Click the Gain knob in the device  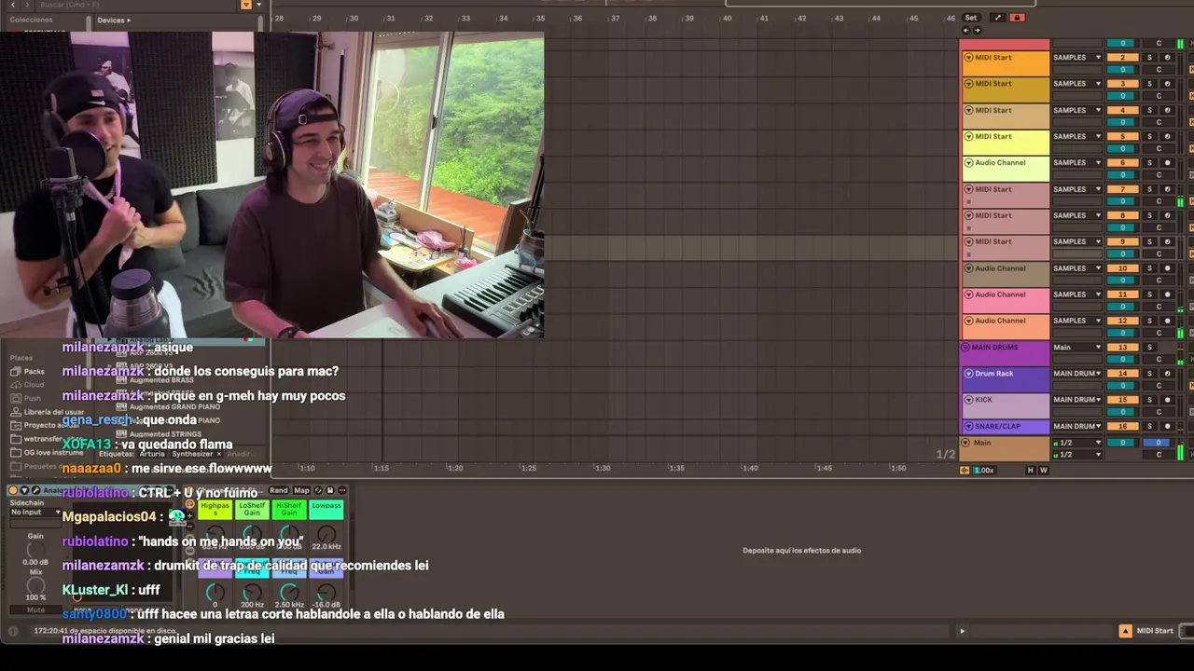click(x=35, y=550)
